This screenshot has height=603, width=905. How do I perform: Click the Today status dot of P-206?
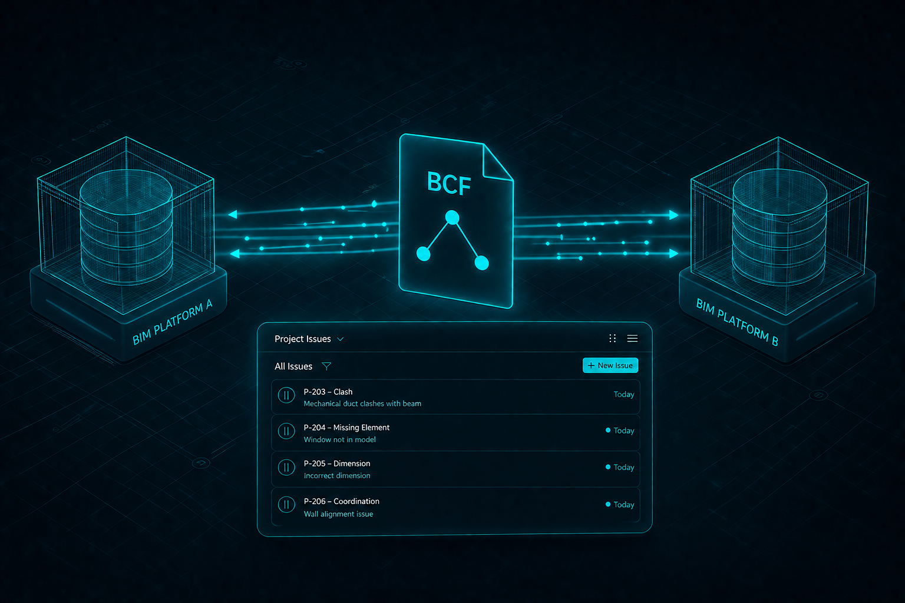[608, 504]
